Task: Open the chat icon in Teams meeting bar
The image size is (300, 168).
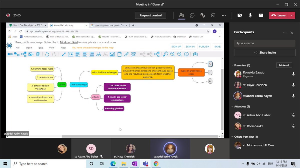Action: pos(192,15)
